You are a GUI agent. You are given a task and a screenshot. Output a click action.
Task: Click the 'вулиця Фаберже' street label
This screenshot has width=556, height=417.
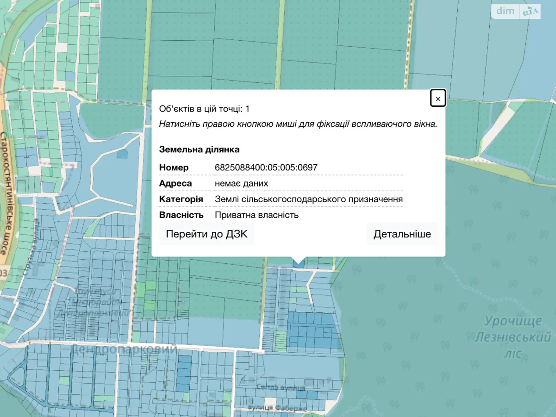pos(277,408)
